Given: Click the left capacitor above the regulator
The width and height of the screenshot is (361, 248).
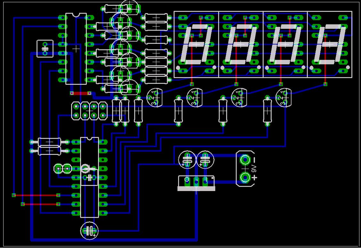Looking at the screenshot, I should pos(187,159).
